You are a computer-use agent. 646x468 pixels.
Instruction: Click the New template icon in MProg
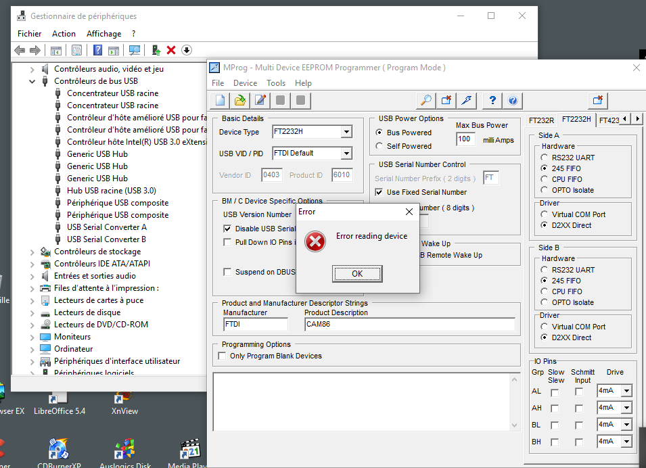click(220, 101)
